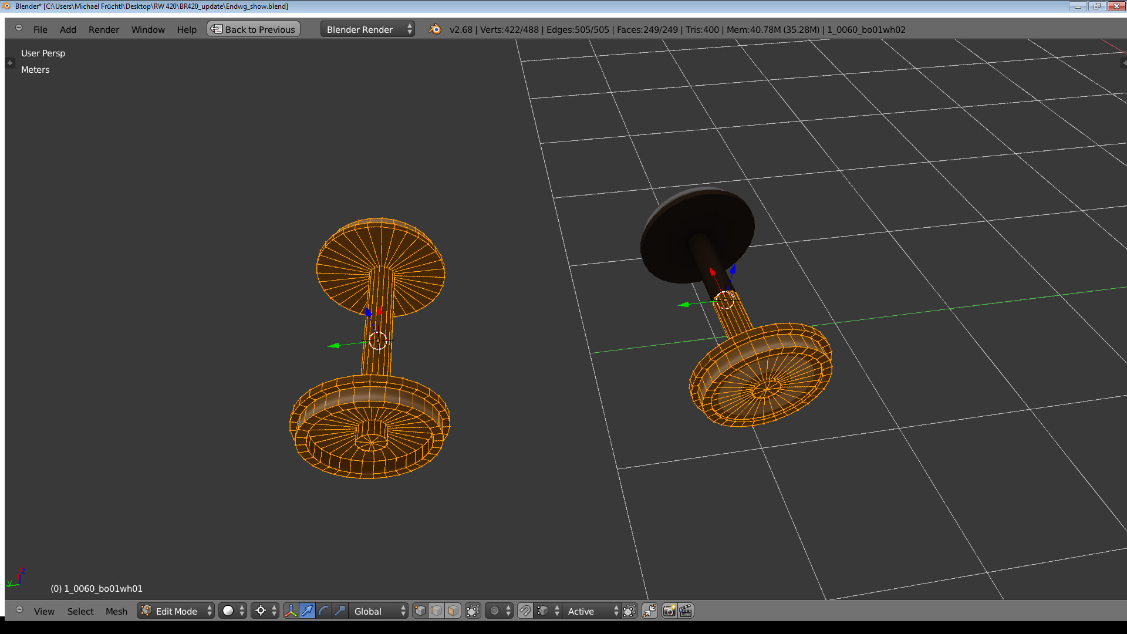Switch to edge select mode
The width and height of the screenshot is (1127, 634).
point(437,611)
